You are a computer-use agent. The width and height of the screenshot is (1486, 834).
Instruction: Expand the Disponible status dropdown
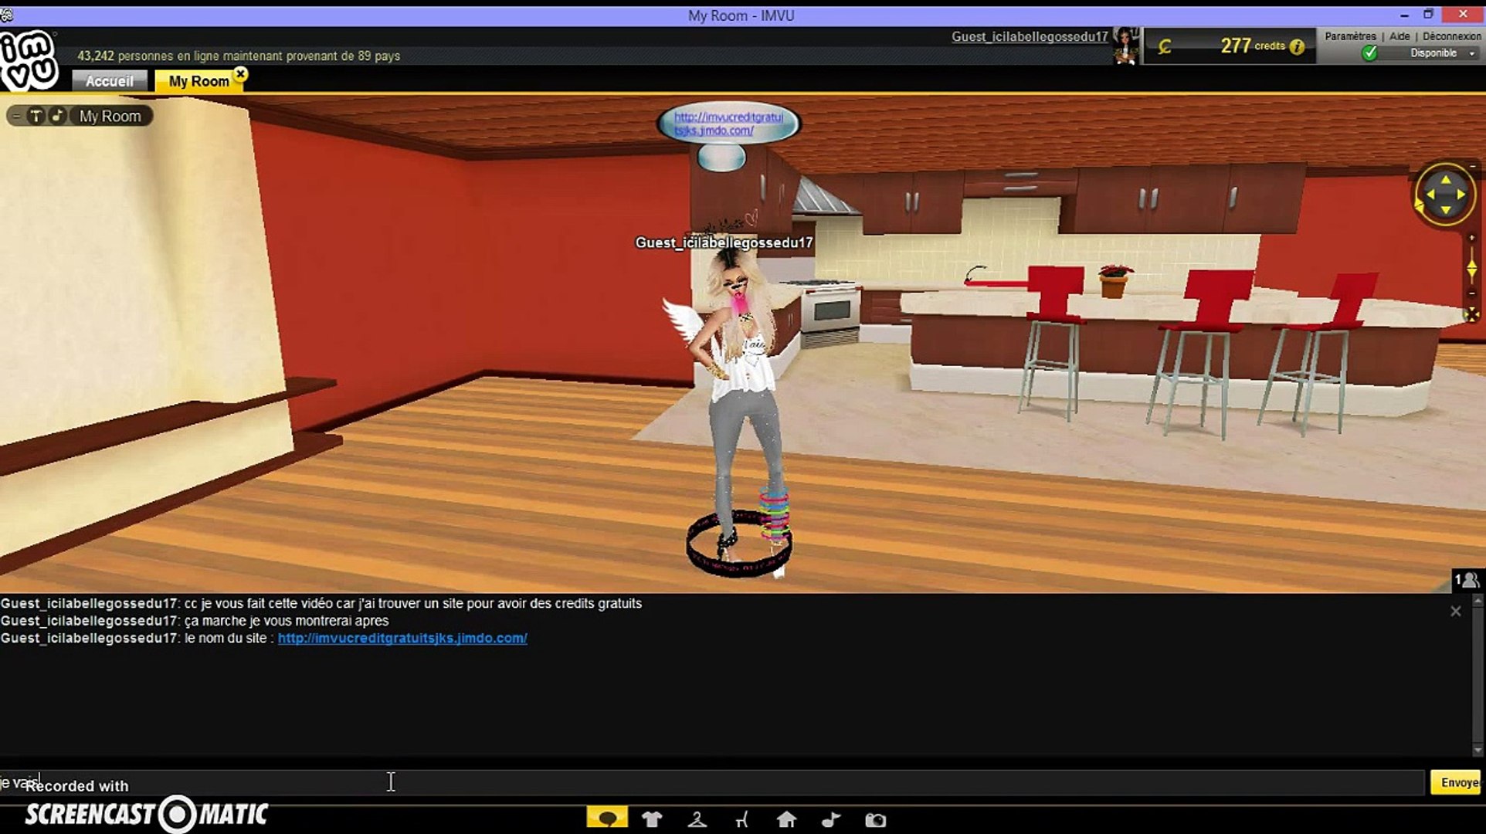[x=1471, y=53]
